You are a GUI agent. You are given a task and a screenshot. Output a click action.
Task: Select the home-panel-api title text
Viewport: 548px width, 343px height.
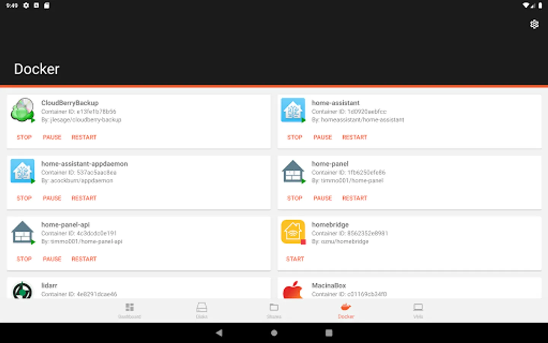[65, 225]
